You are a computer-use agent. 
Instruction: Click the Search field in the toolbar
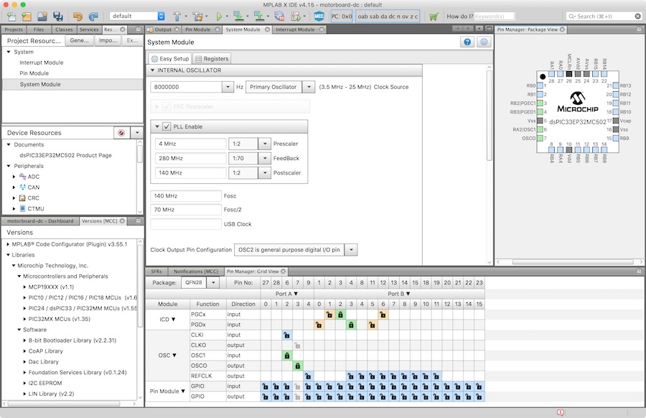[604, 17]
